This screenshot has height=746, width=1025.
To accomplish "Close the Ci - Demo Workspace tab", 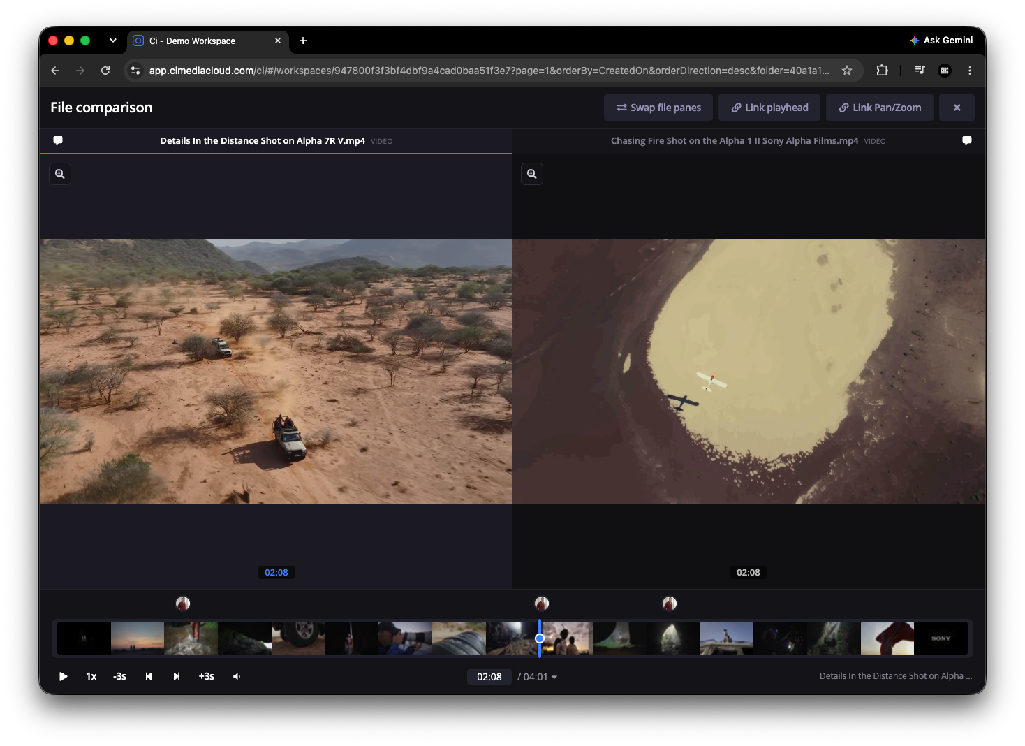I will click(x=278, y=41).
